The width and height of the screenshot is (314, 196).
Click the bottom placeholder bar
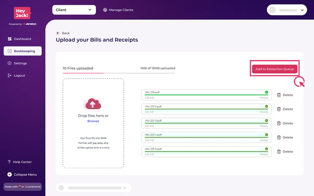pos(93,188)
